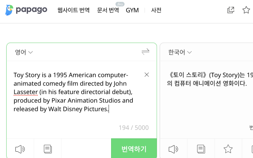Viewport: 253px width, 158px height.
Task: Expand the 영어 source language dropdown
Action: click(x=24, y=52)
